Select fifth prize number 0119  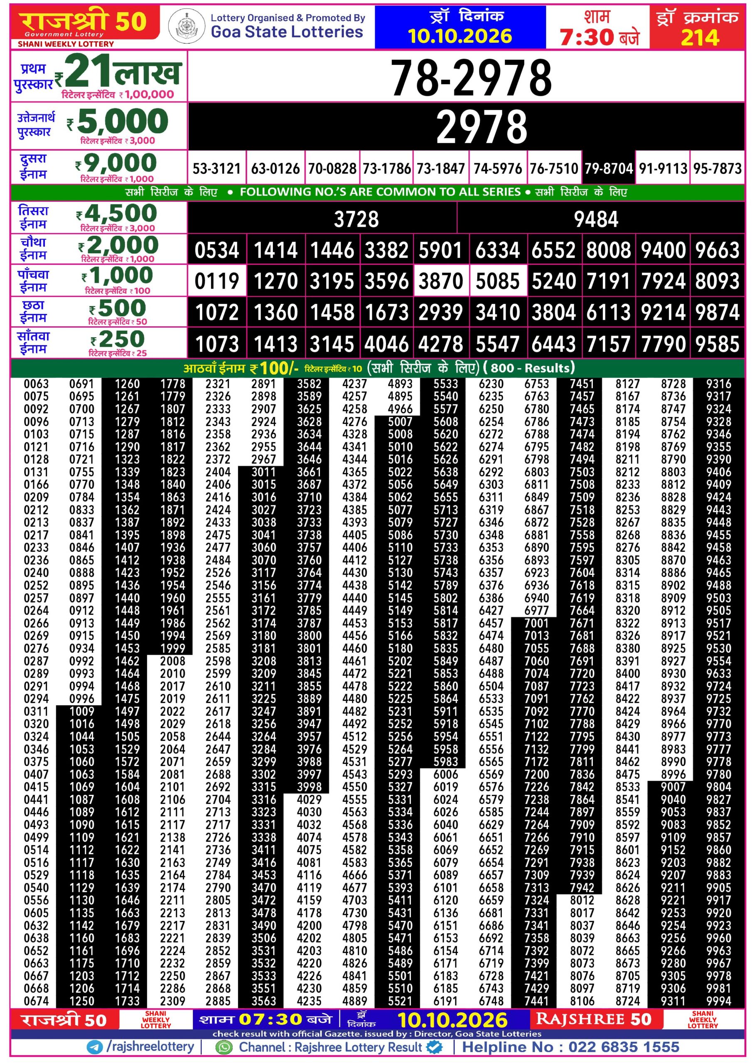click(217, 281)
